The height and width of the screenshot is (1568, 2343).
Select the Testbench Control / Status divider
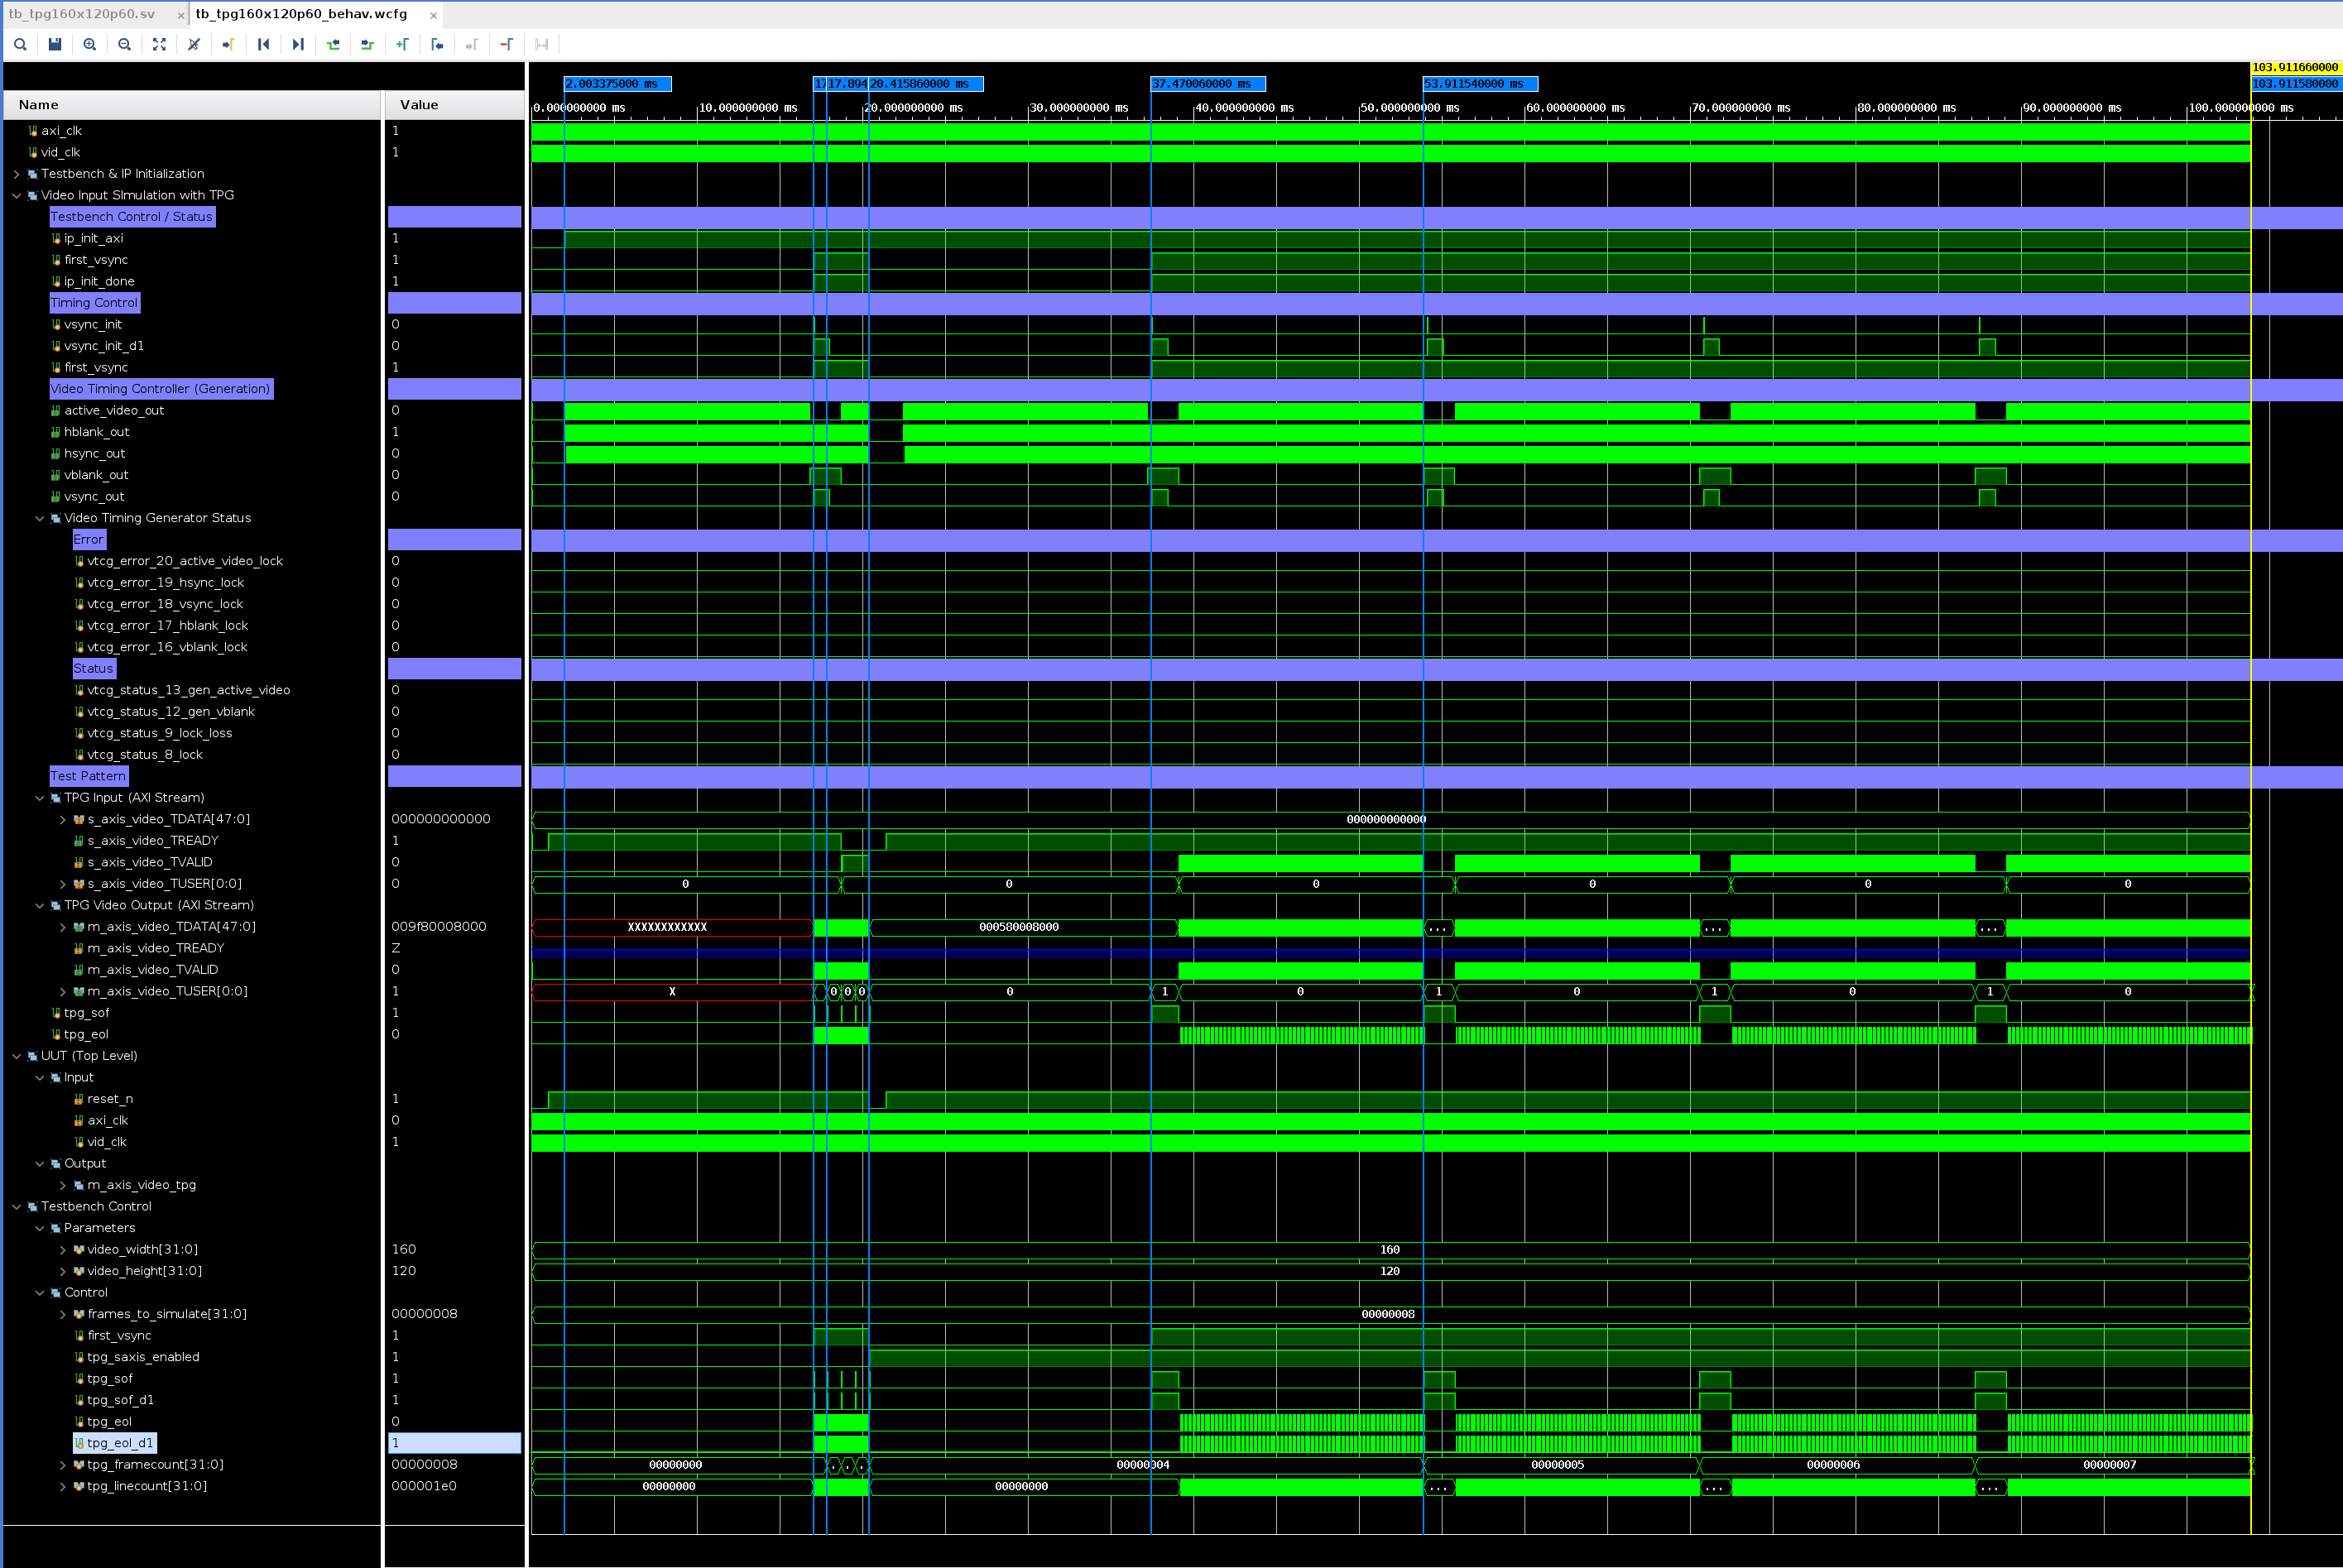click(x=132, y=217)
